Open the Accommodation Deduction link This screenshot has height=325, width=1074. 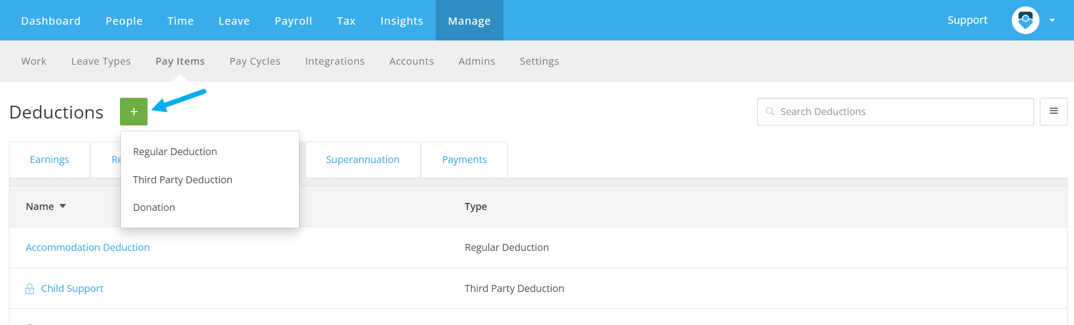[x=88, y=247]
